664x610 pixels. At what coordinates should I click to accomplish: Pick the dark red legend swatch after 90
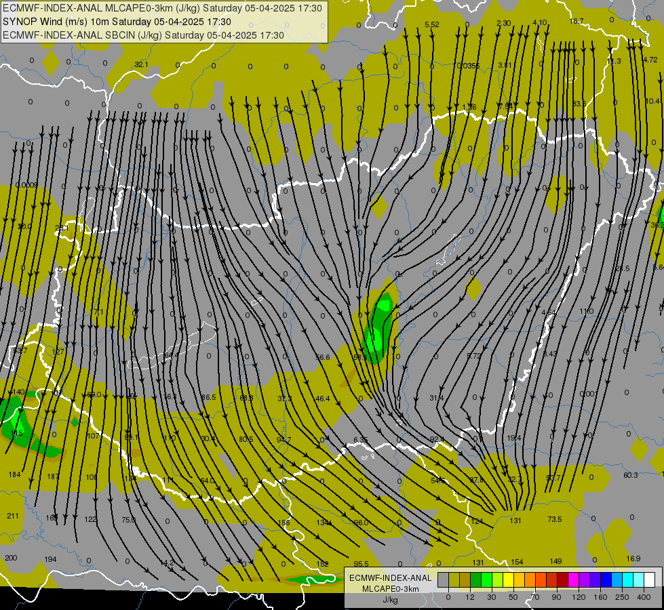pyautogui.click(x=562, y=579)
